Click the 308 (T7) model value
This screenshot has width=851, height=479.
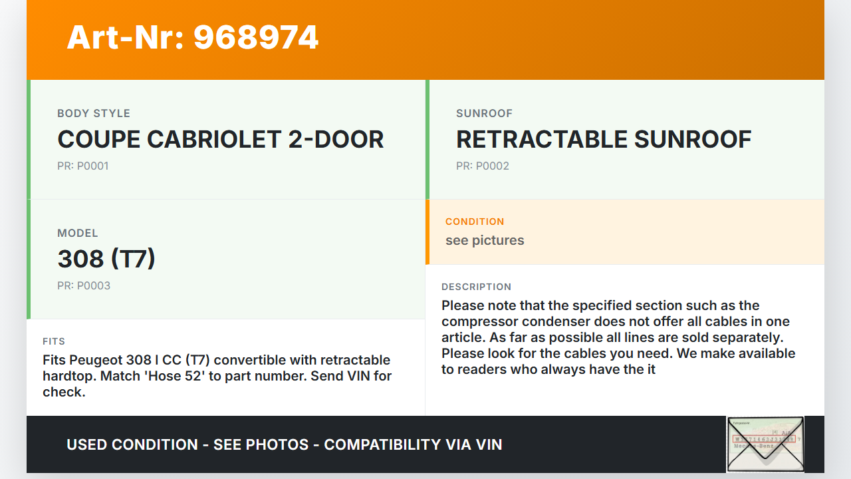tap(106, 259)
